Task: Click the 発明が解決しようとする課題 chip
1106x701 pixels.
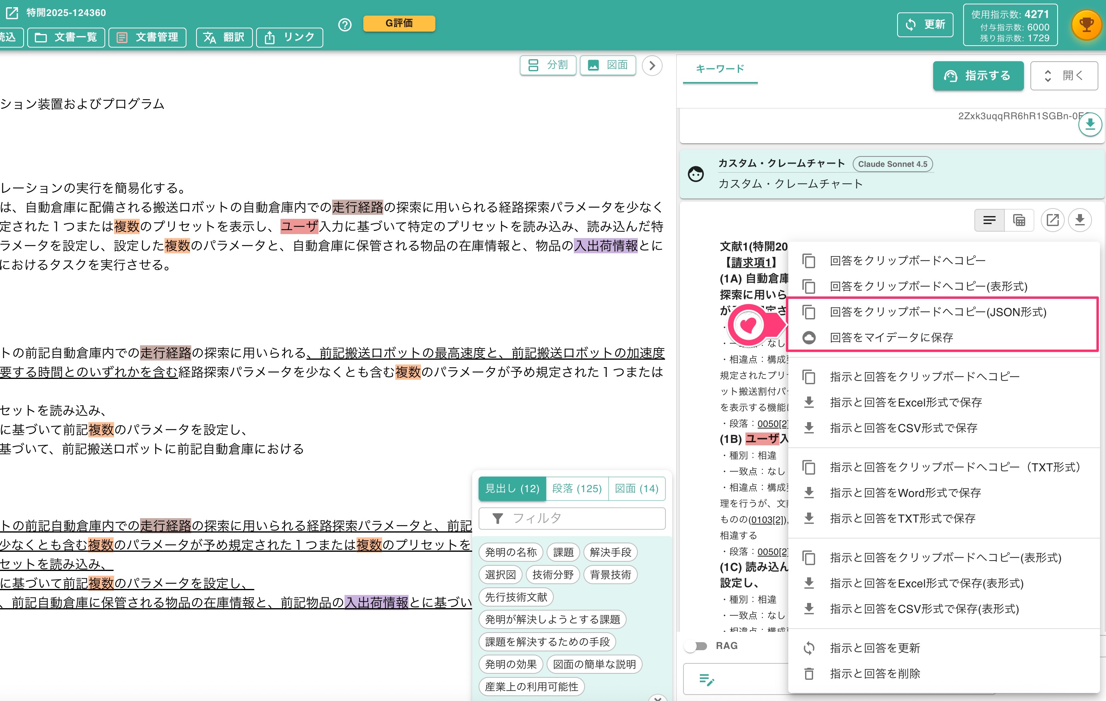Action: tap(553, 620)
